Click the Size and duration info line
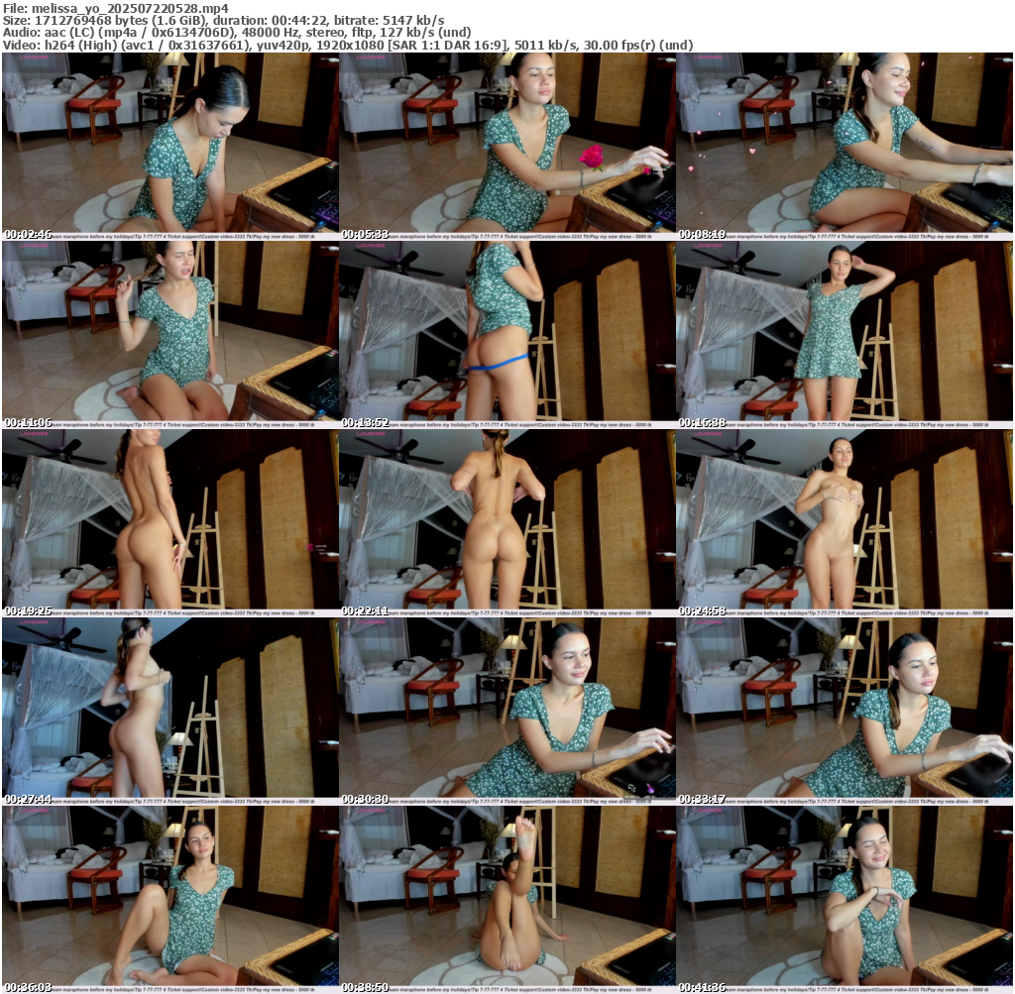This screenshot has height=994, width=1015. pos(223,20)
